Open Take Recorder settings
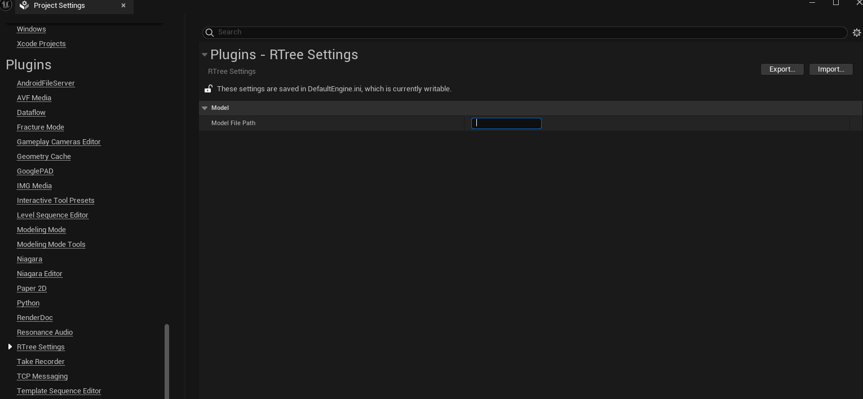Viewport: 863px width, 399px height. [41, 362]
